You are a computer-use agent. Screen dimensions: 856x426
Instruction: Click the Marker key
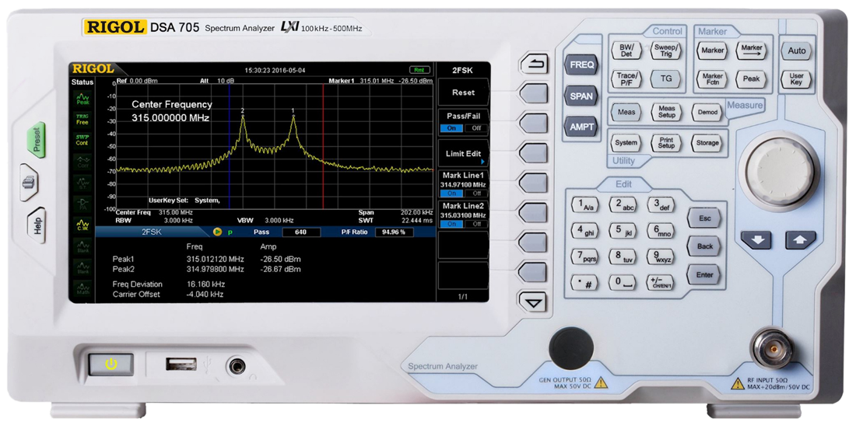(712, 51)
